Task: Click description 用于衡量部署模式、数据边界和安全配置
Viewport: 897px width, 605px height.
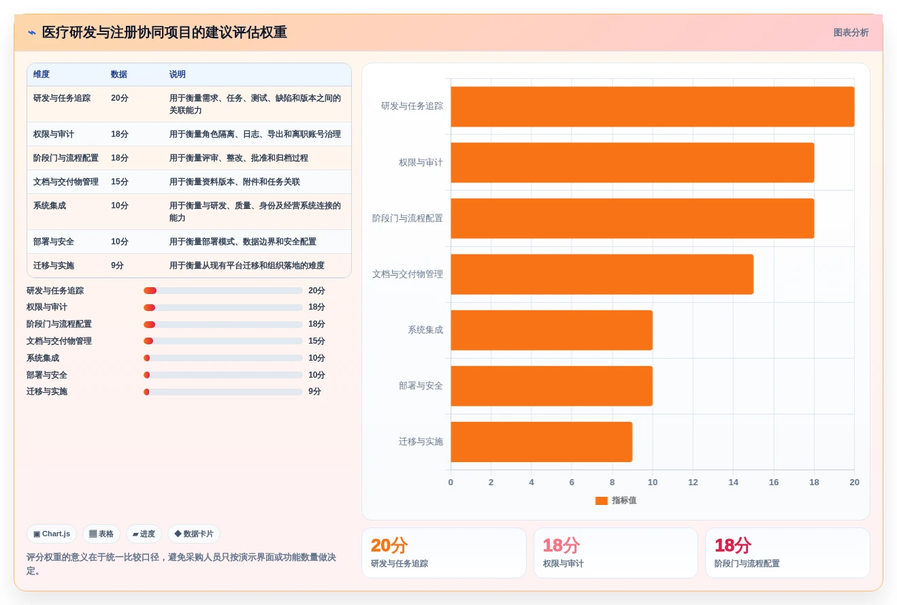Action: click(243, 242)
